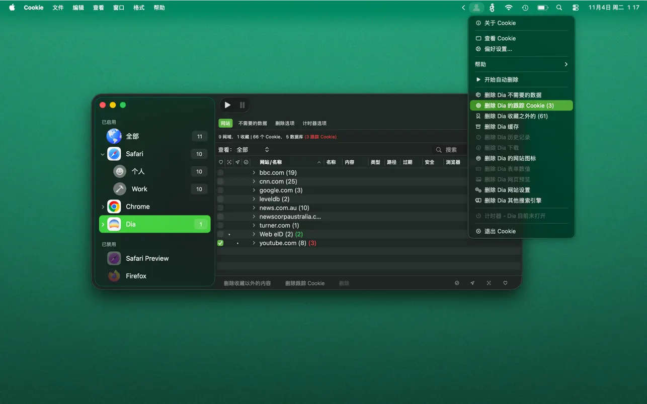Toggle the favorite checkbox for cnn.com
647x404 pixels.
point(220,181)
